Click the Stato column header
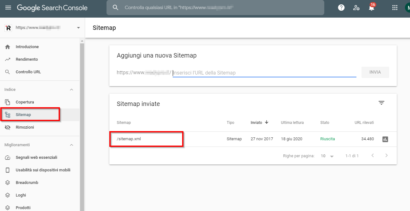 coord(325,123)
